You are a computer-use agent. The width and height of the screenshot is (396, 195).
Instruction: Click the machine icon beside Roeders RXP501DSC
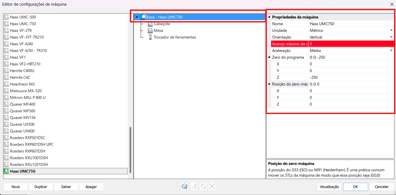point(6,138)
